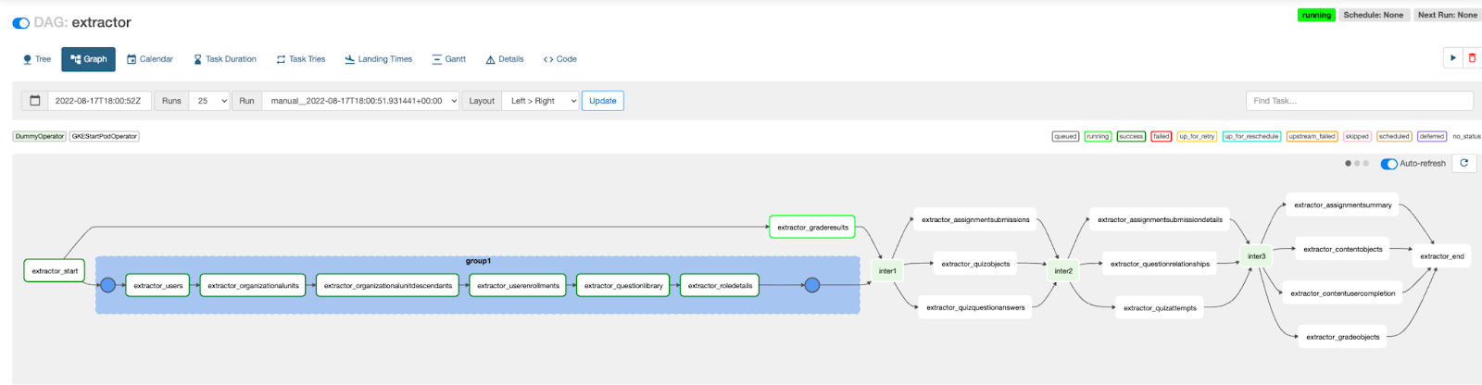Open the extractor_start task node
Viewport: 1482px width, 385px height.
click(55, 271)
